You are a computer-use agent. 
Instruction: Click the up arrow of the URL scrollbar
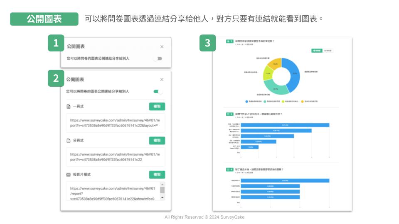[163, 184]
